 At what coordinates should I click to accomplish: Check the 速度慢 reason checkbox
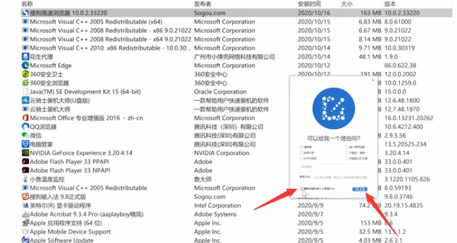click(x=301, y=147)
